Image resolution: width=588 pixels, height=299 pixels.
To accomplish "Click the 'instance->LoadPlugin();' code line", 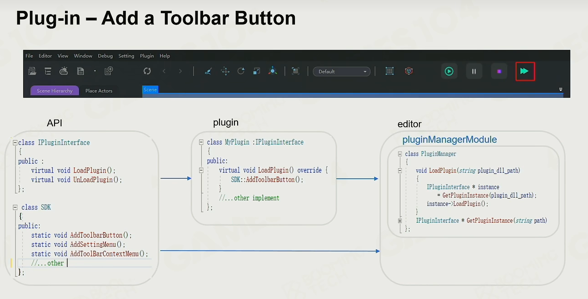I will pos(457,204).
